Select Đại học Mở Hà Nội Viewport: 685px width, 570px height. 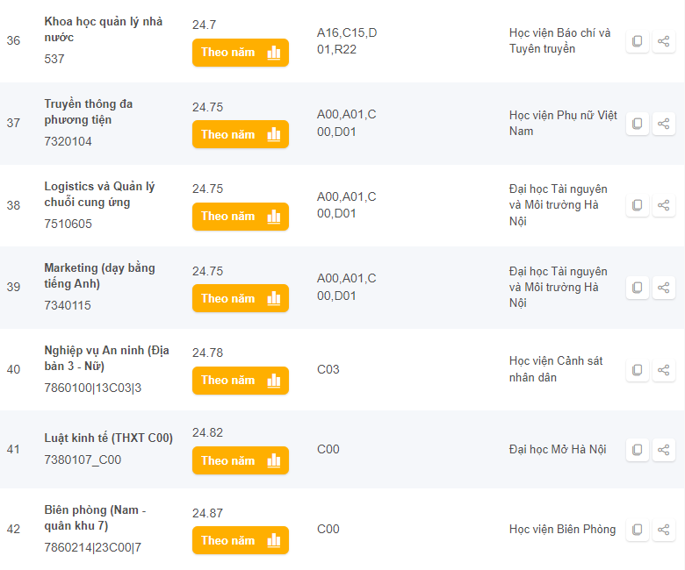pos(558,449)
